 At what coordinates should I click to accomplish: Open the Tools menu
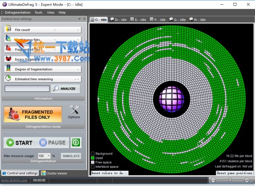pos(38,13)
